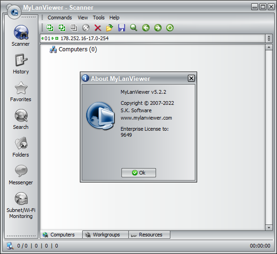Open the Favorites star panel
The height and width of the screenshot is (254, 277).
(x=21, y=91)
